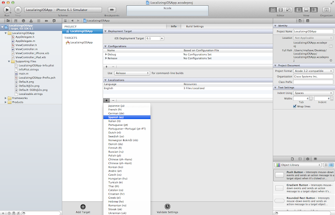This screenshot has width=335, height=215.
Task: Select the LocalizingiOSApp target
Action: (x=83, y=42)
